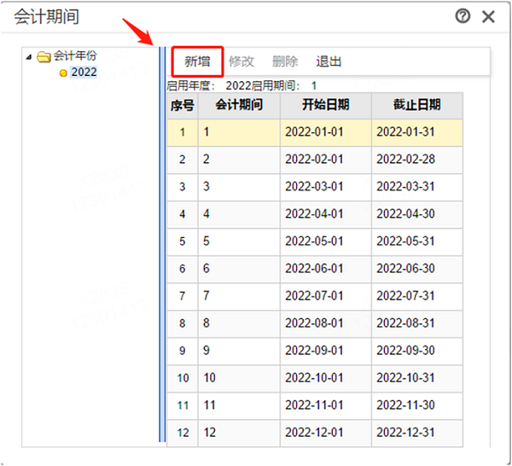This screenshot has width=512, height=466.
Task: Click the 新增 toolbar button
Action: pyautogui.click(x=197, y=61)
